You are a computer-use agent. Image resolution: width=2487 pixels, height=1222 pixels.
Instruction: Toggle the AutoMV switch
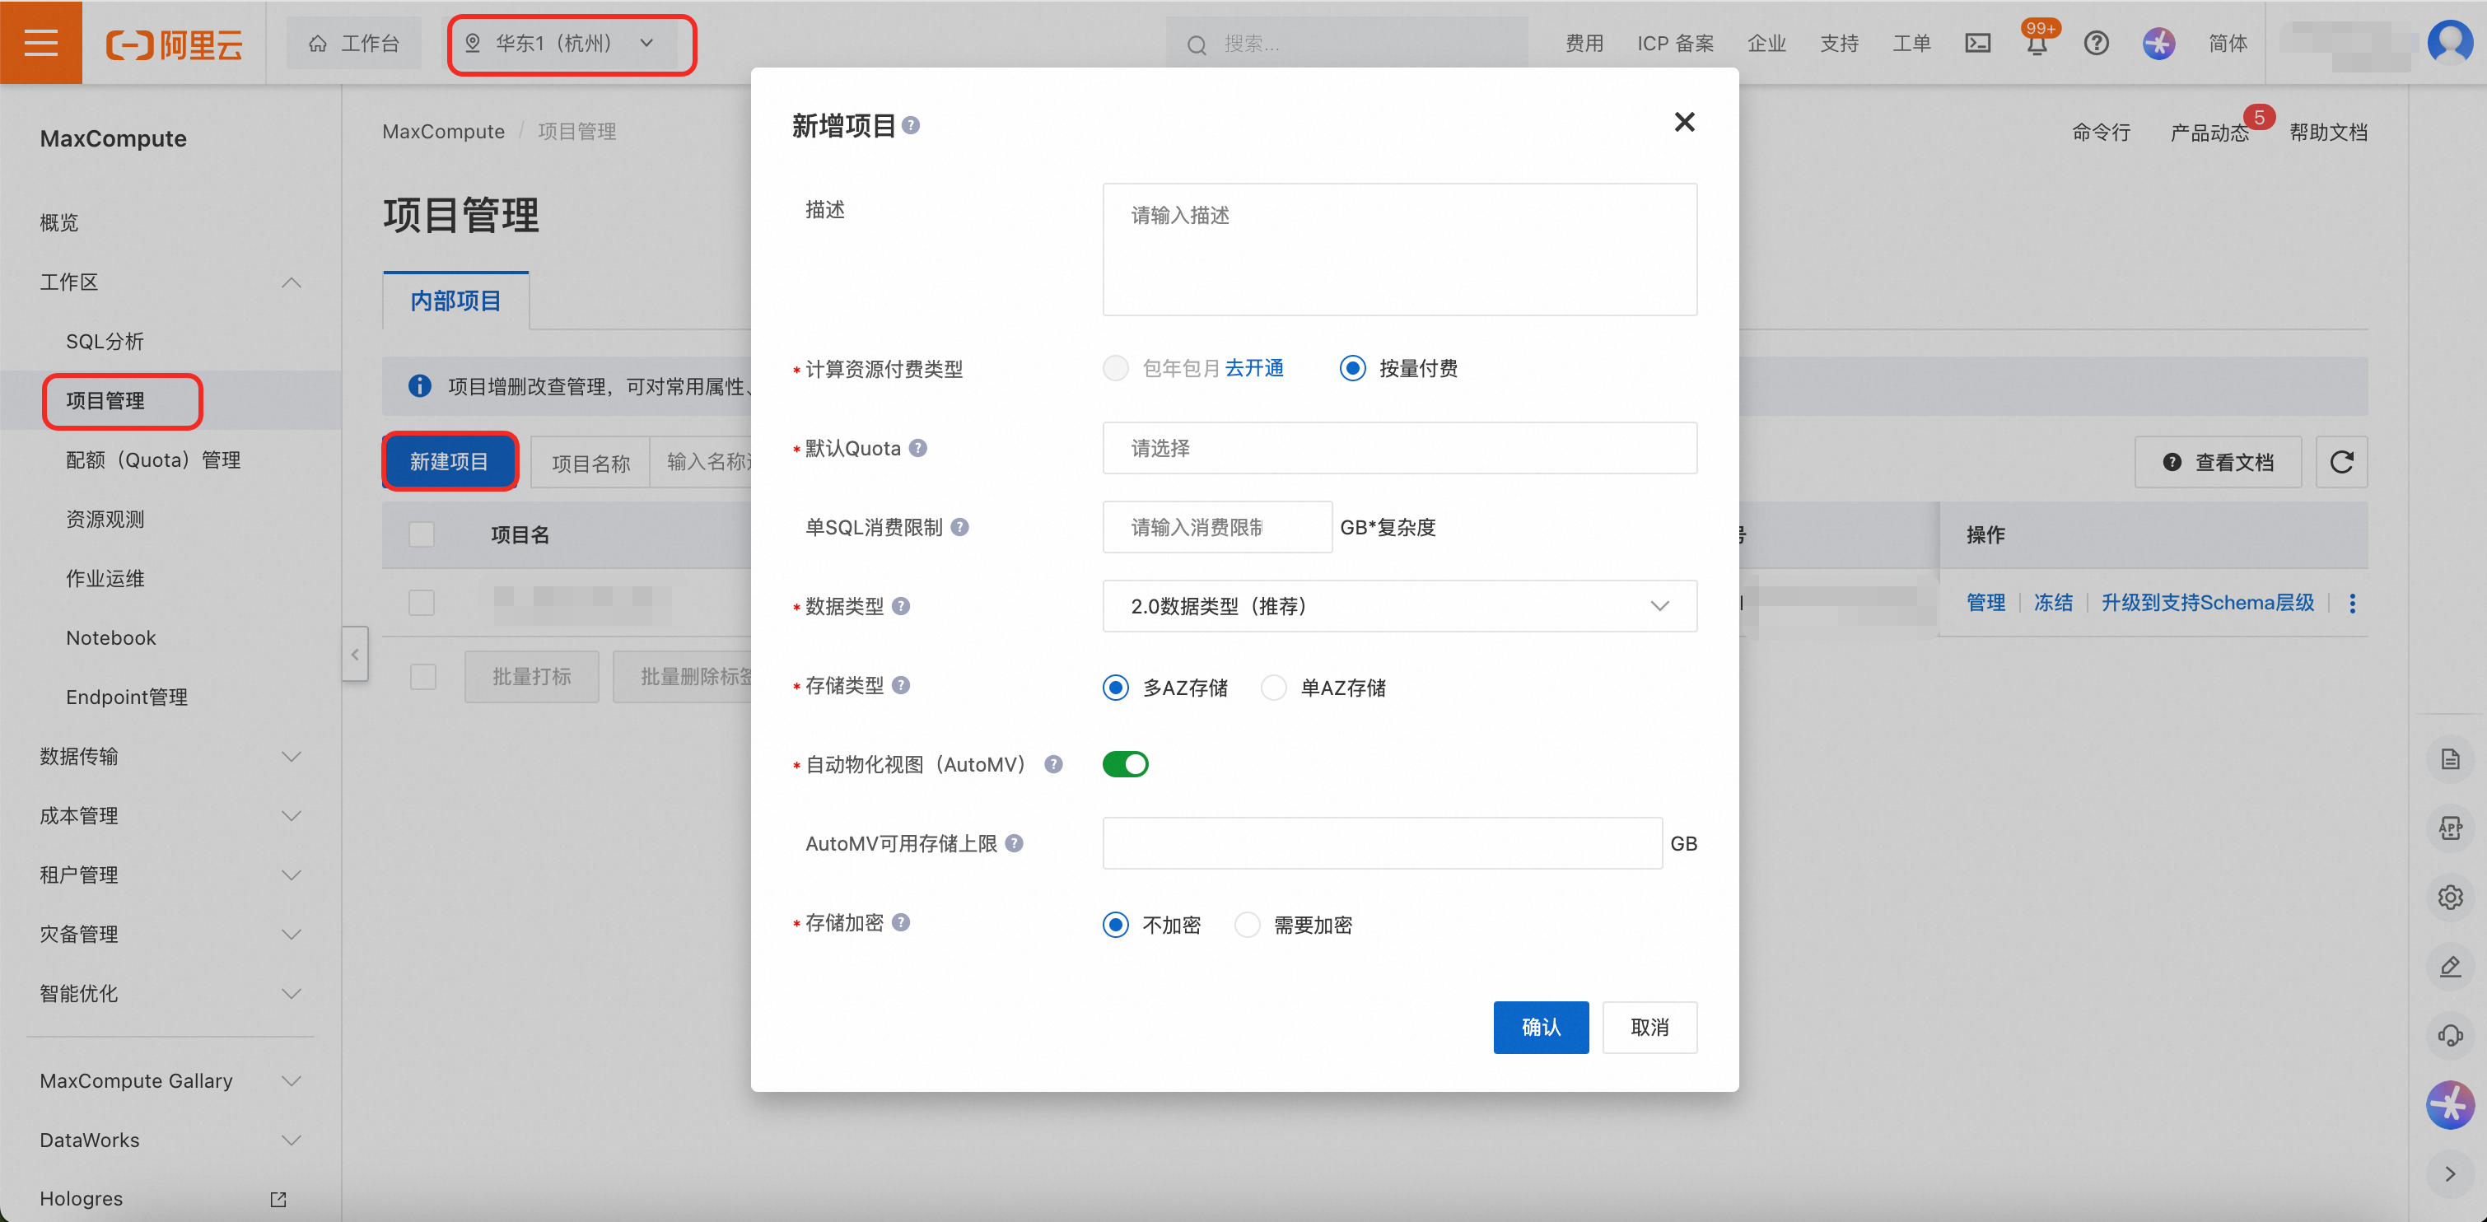pyautogui.click(x=1126, y=764)
